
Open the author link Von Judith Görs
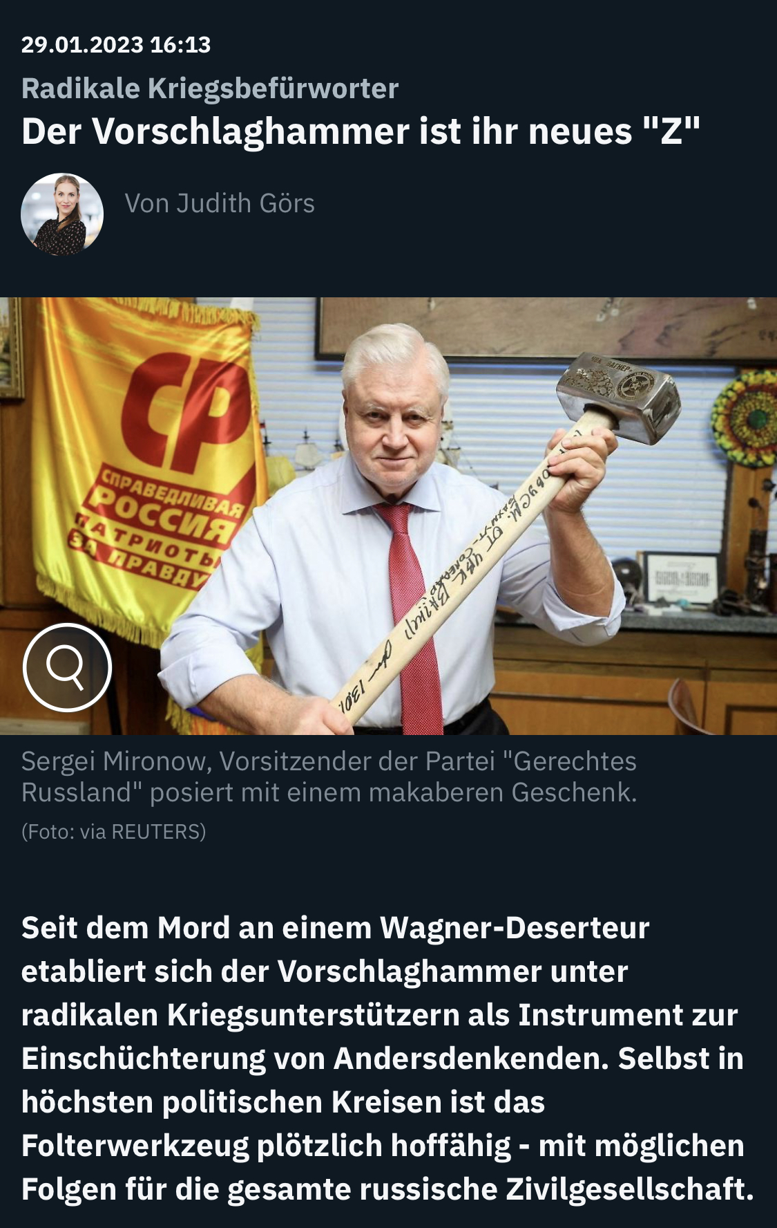click(x=220, y=203)
